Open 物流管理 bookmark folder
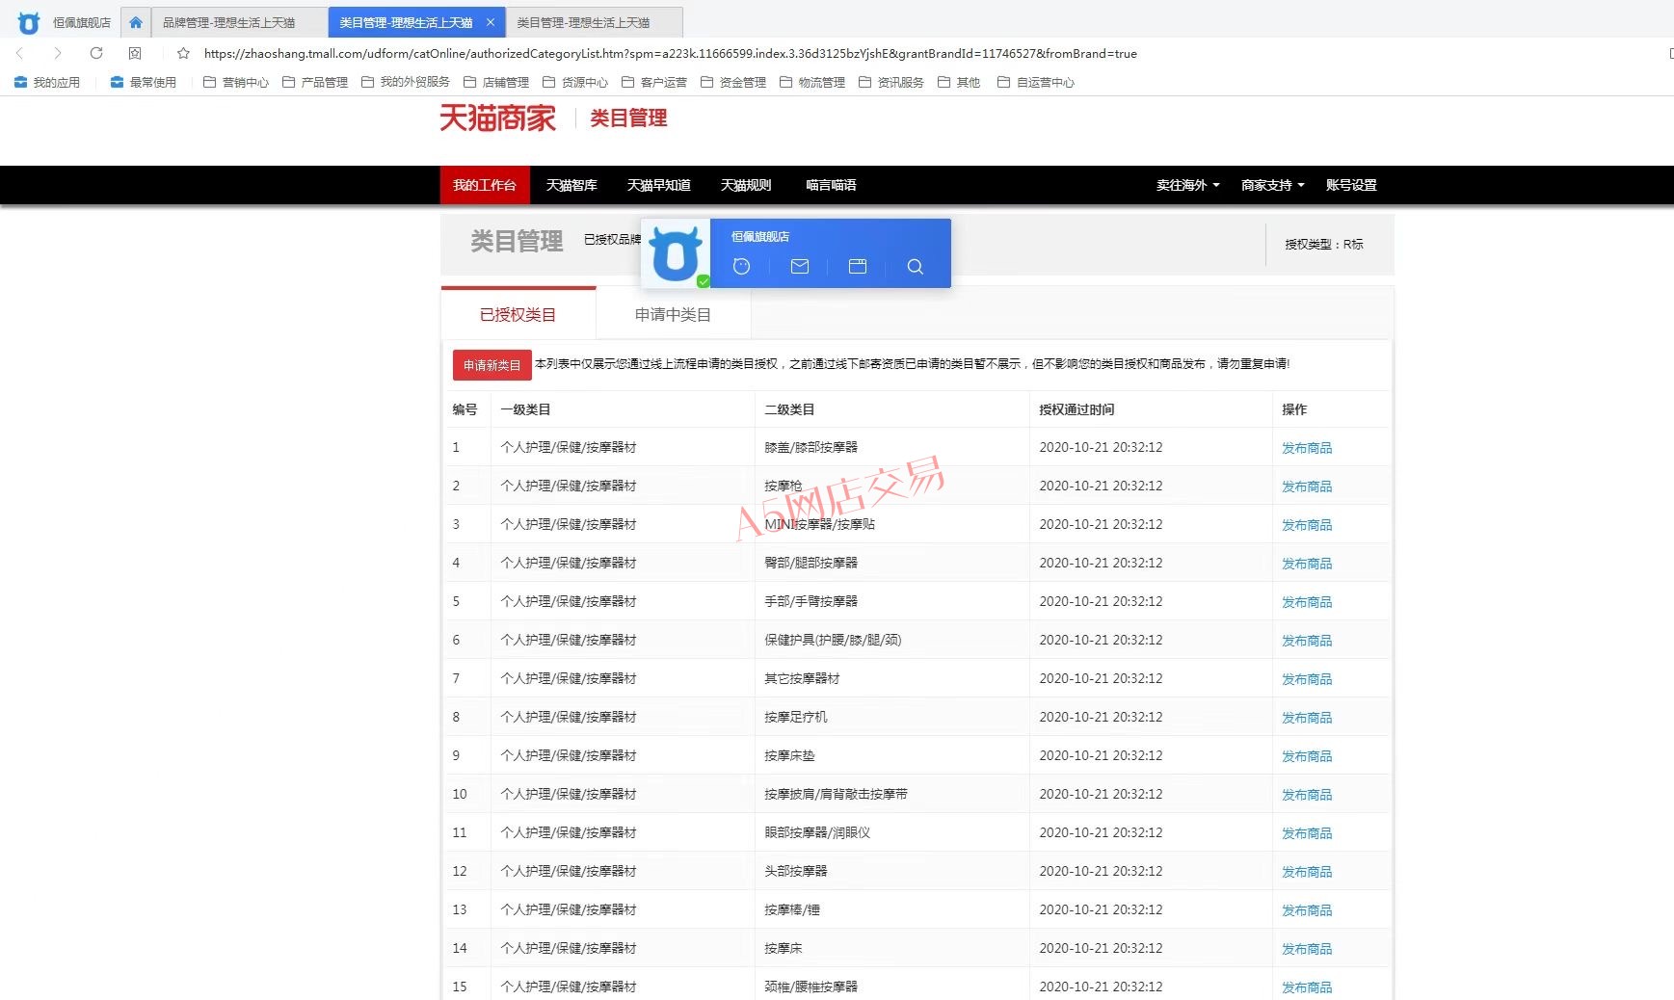Image resolution: width=1674 pixels, height=1000 pixels. click(812, 83)
